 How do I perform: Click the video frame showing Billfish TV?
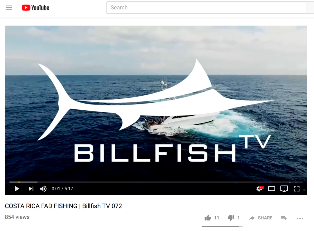[156, 103]
